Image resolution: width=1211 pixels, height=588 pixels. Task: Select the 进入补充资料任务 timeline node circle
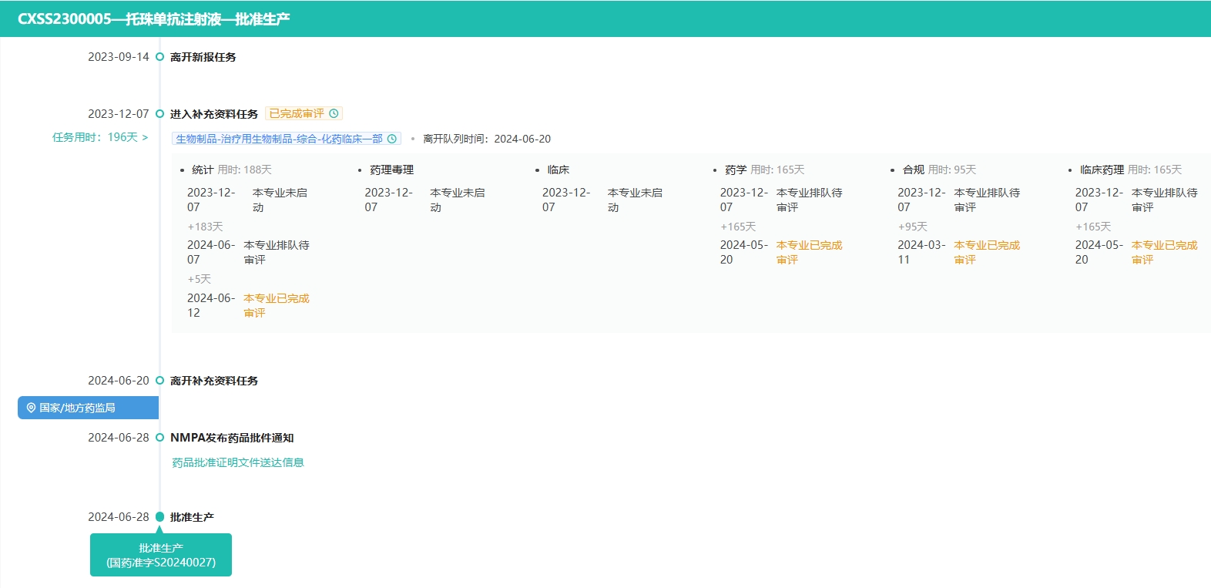click(159, 114)
